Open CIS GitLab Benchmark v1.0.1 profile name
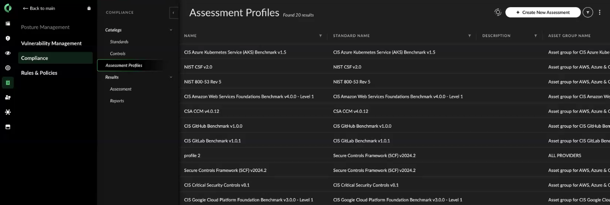 point(212,141)
